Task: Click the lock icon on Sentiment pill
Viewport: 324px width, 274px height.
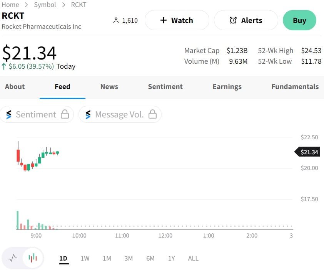Action: [x=65, y=114]
